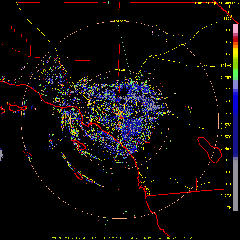240x240 pixels.
Task: Click the 0.520 legend value
Action: point(226,137)
